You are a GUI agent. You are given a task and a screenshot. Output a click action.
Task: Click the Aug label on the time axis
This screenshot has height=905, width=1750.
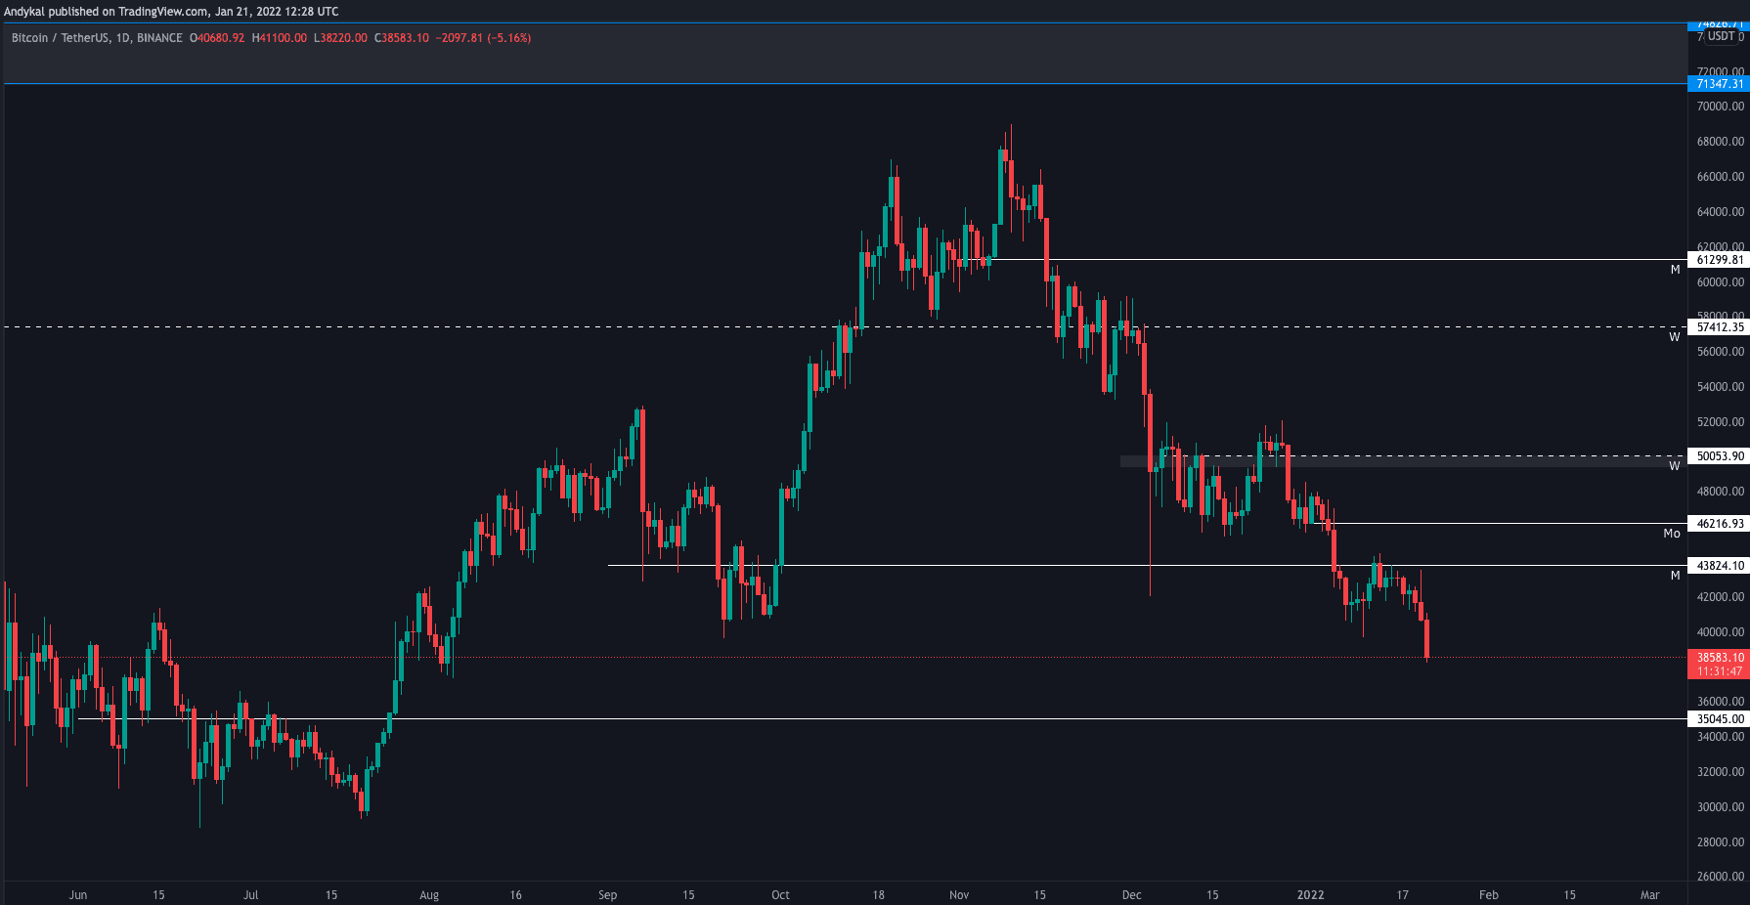[x=429, y=894]
